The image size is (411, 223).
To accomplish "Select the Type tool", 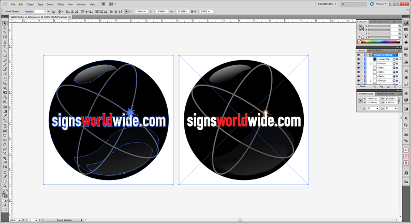I will [5, 47].
